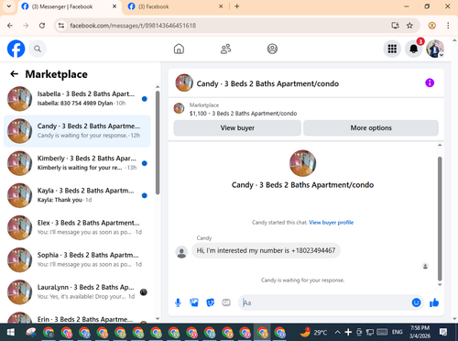
Task: Switch to the second Facebook tab
Action: click(x=175, y=6)
